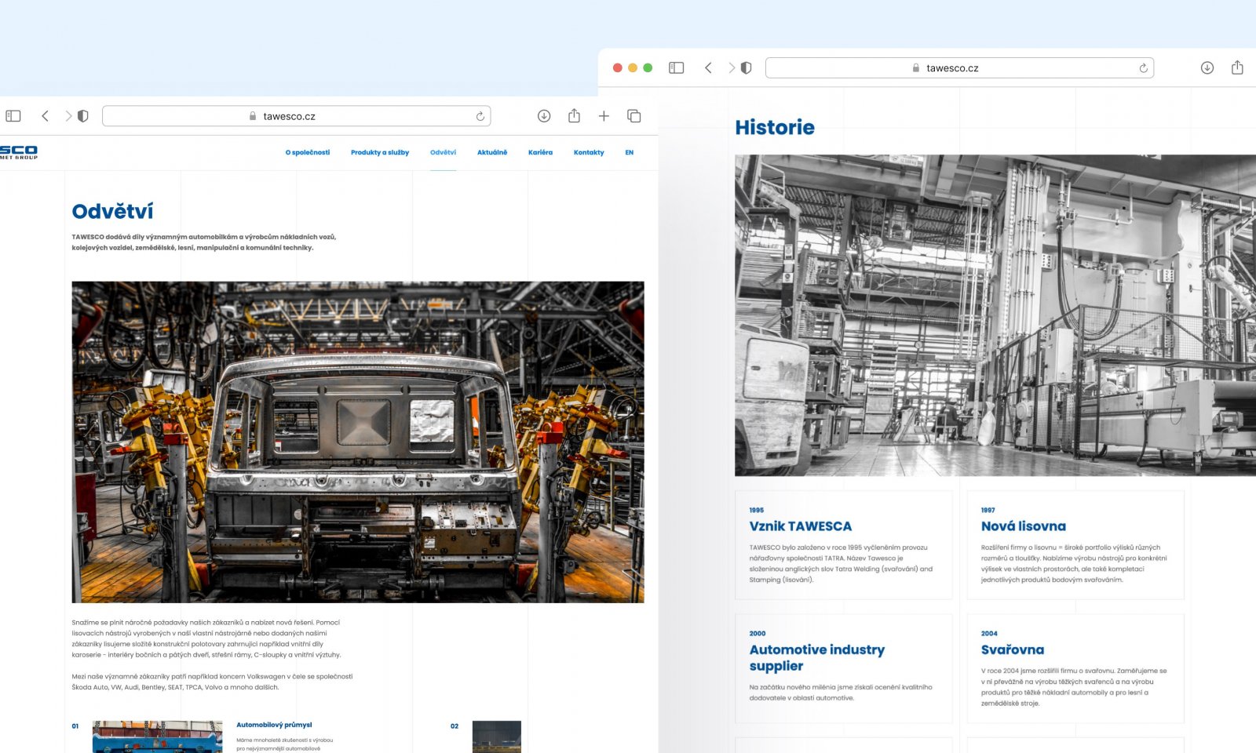Open privacy shield in right Safari window
The width and height of the screenshot is (1256, 753).
click(x=746, y=68)
